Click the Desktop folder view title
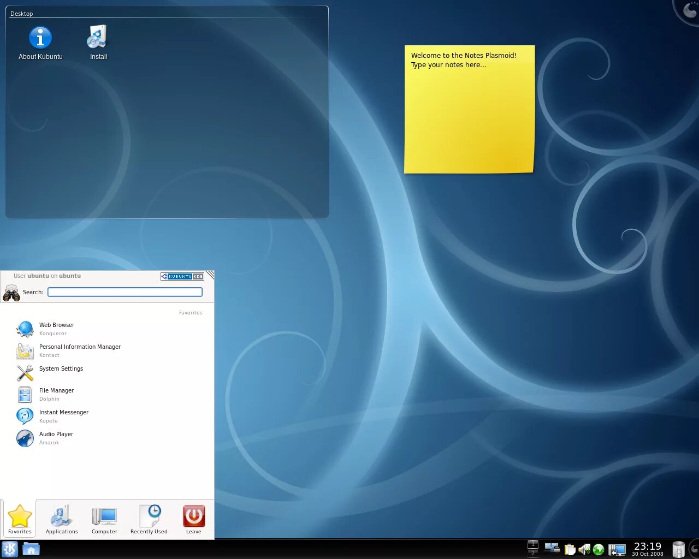 [22, 14]
